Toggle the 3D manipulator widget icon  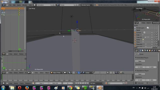pyautogui.click(x=76, y=73)
